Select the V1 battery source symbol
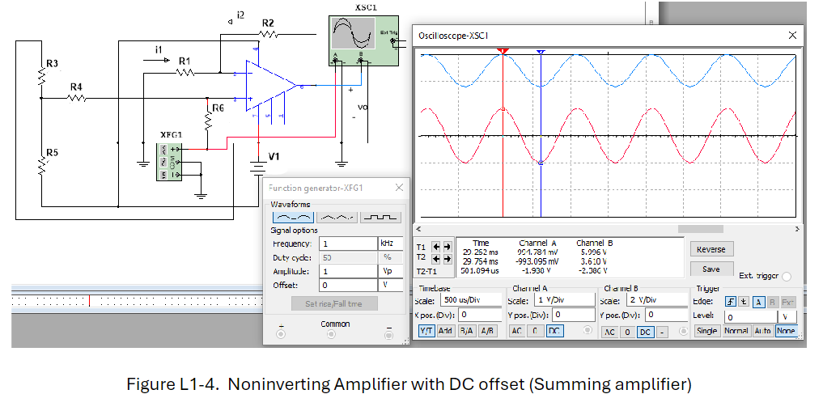 [257, 167]
